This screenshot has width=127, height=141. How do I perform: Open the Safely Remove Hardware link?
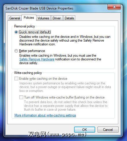[37, 59]
